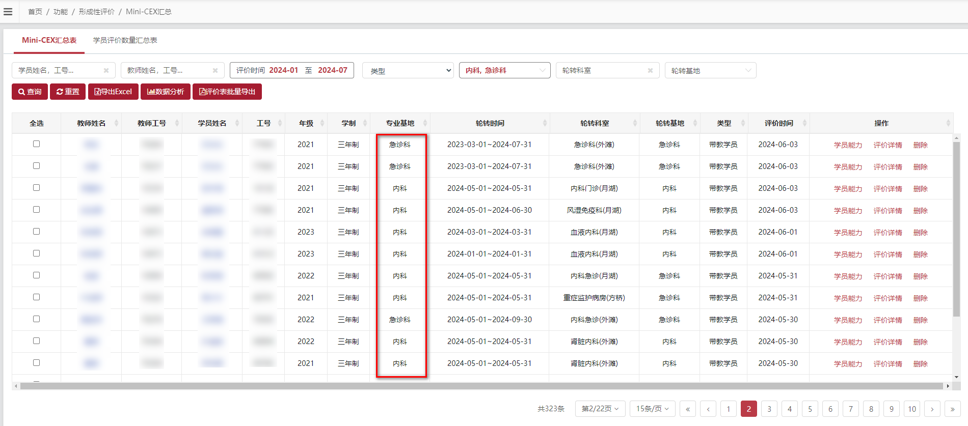Check the 内科急诊(外滩) row checkbox
Screen dimensions: 968x426
click(36, 319)
